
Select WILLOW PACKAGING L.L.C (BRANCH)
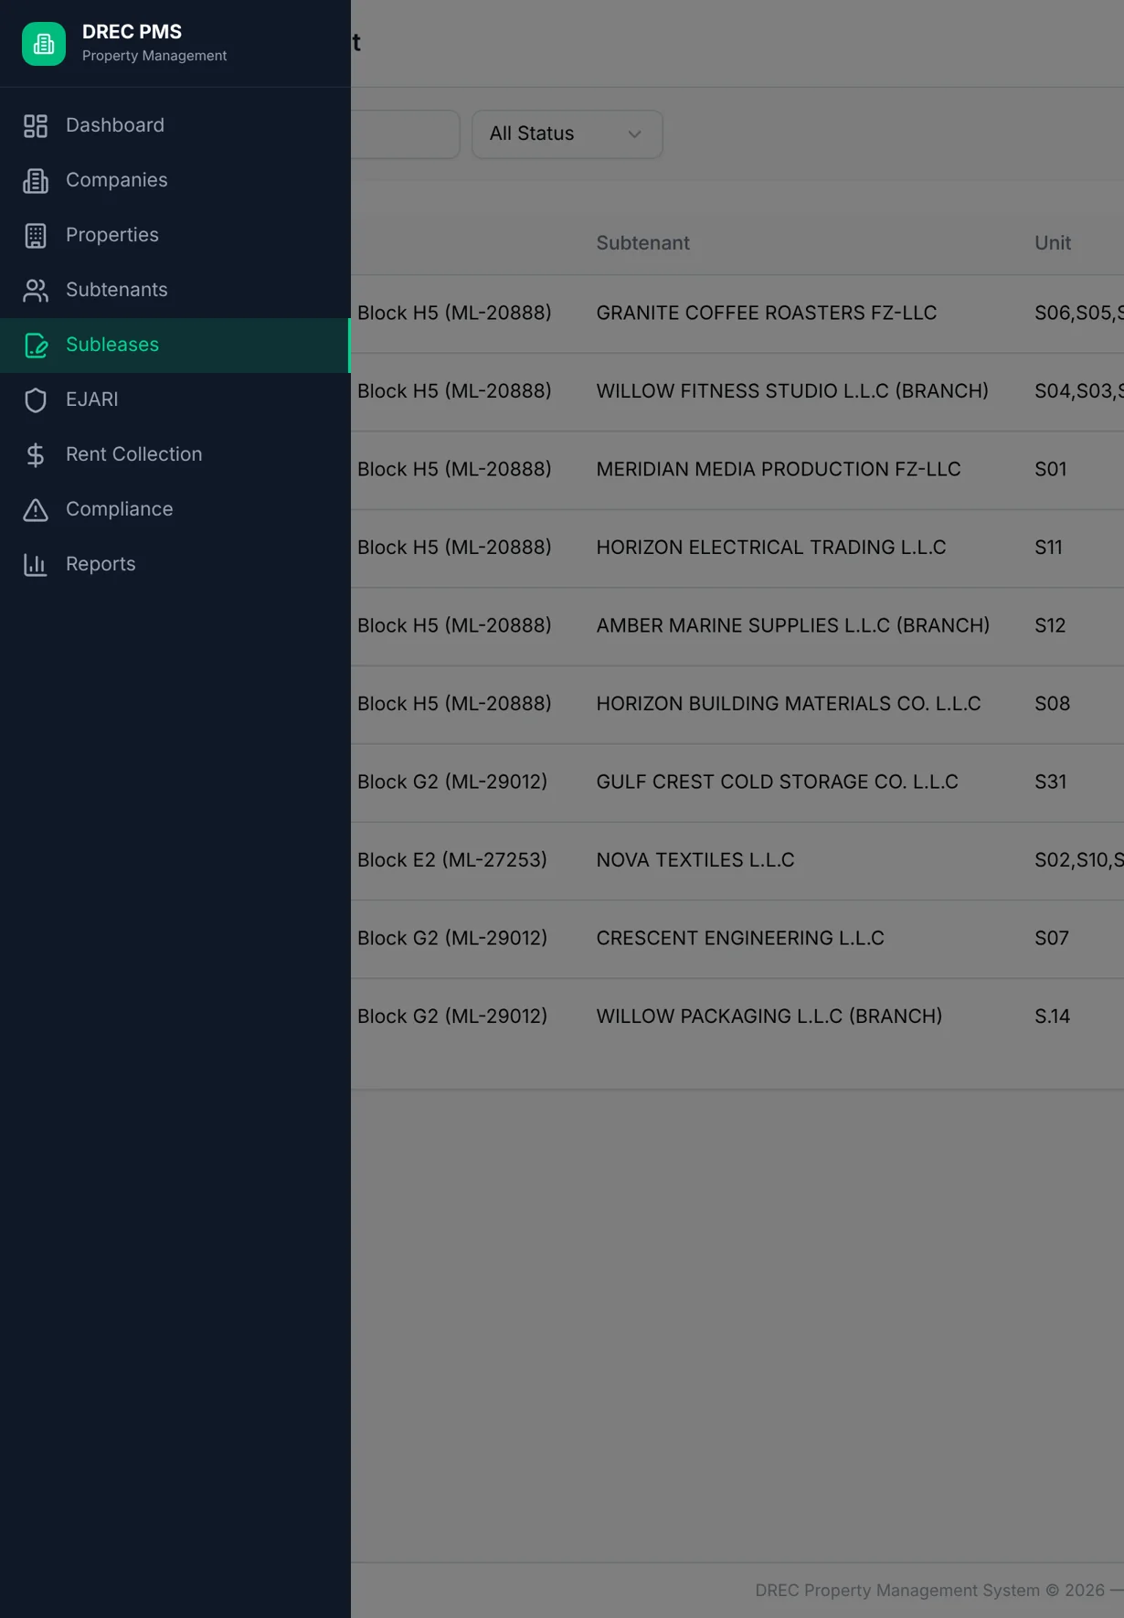coord(769,1017)
